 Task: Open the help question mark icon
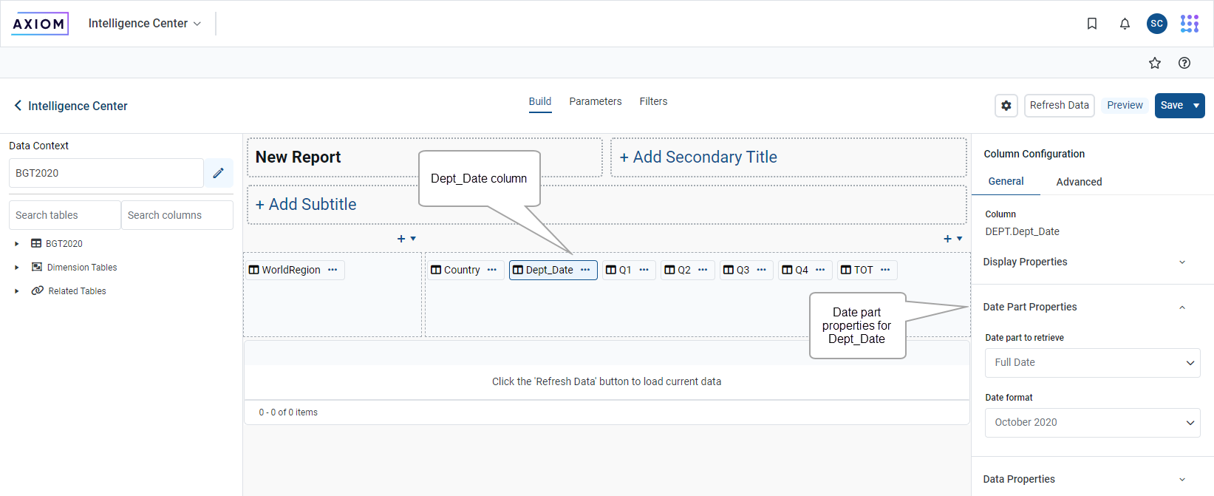coord(1184,63)
